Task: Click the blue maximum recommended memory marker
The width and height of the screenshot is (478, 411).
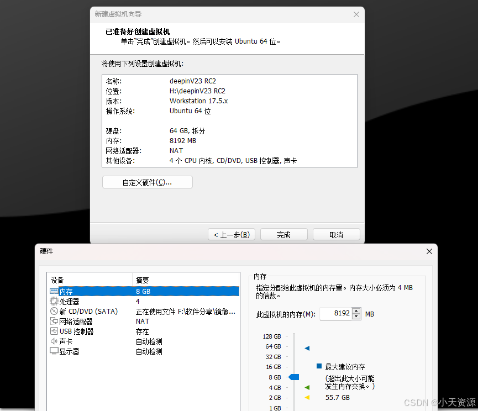Action: pyautogui.click(x=307, y=348)
